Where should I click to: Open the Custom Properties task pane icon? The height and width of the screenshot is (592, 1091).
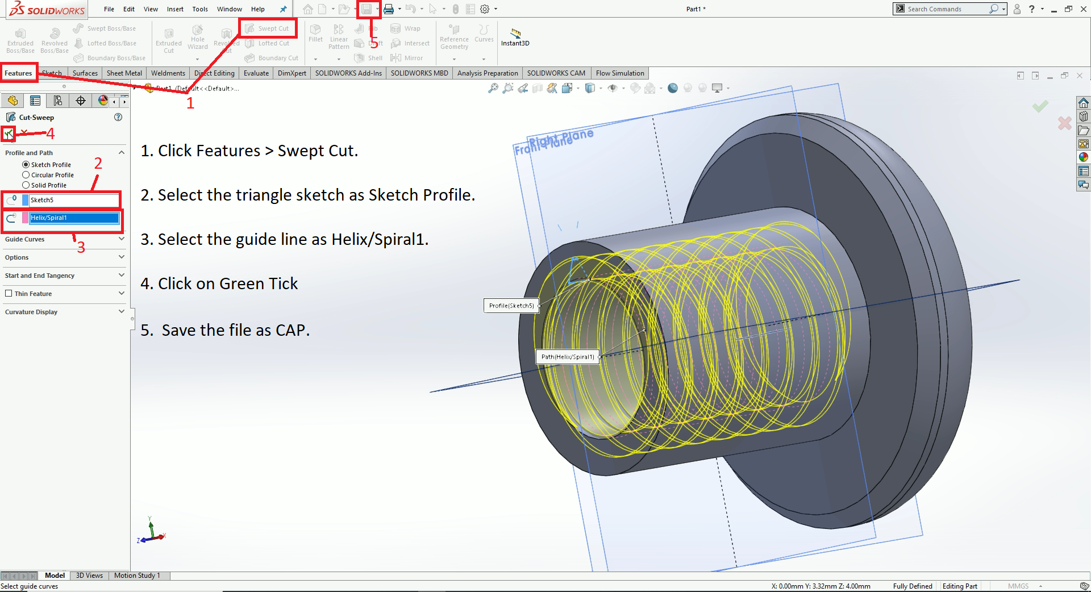[x=1084, y=171]
